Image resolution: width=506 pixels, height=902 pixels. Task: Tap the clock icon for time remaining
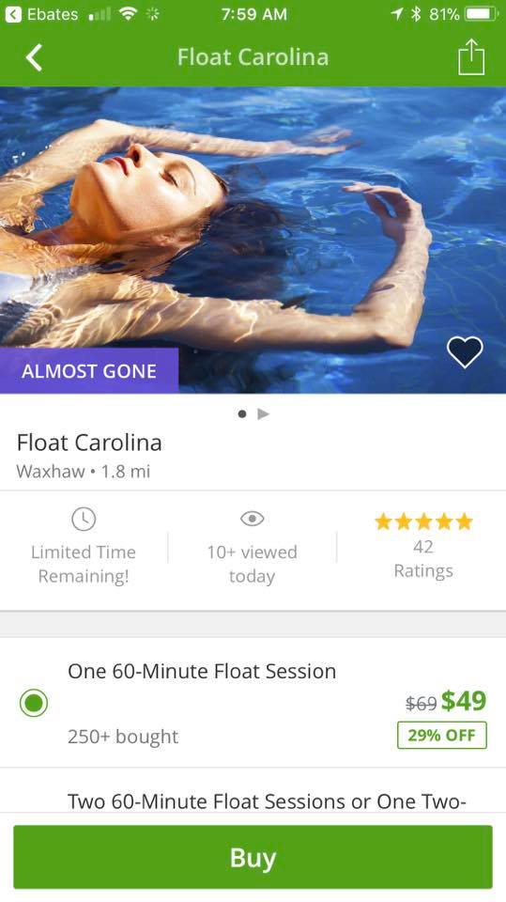tap(84, 519)
